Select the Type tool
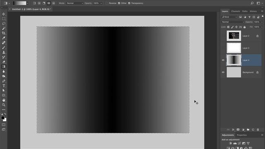 [4, 86]
